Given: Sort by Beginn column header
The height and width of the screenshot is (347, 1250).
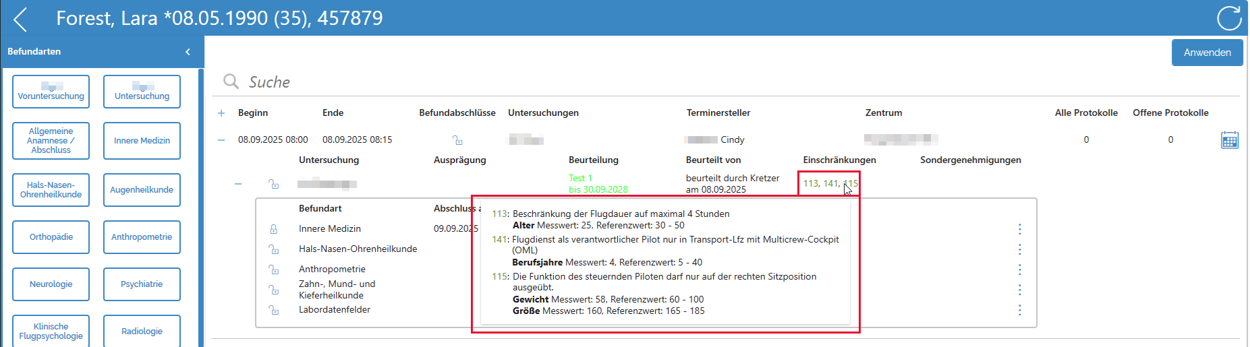Looking at the screenshot, I should click(253, 113).
